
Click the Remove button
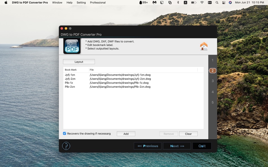click(x=169, y=134)
